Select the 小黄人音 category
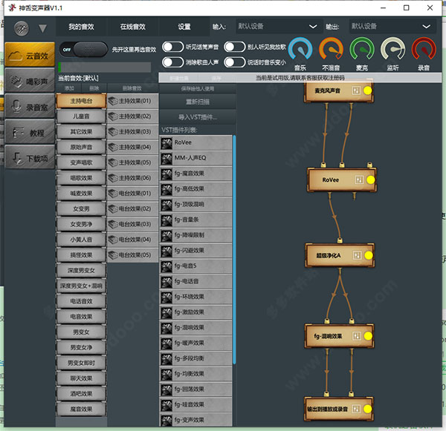Viewport: 446px width, 431px height. (81, 240)
